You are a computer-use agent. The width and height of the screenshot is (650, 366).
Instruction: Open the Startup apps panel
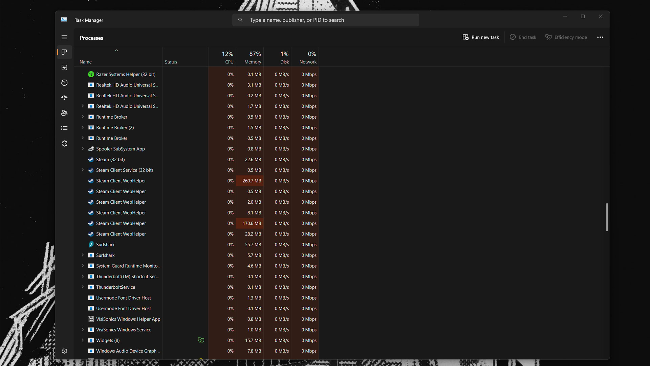point(64,97)
